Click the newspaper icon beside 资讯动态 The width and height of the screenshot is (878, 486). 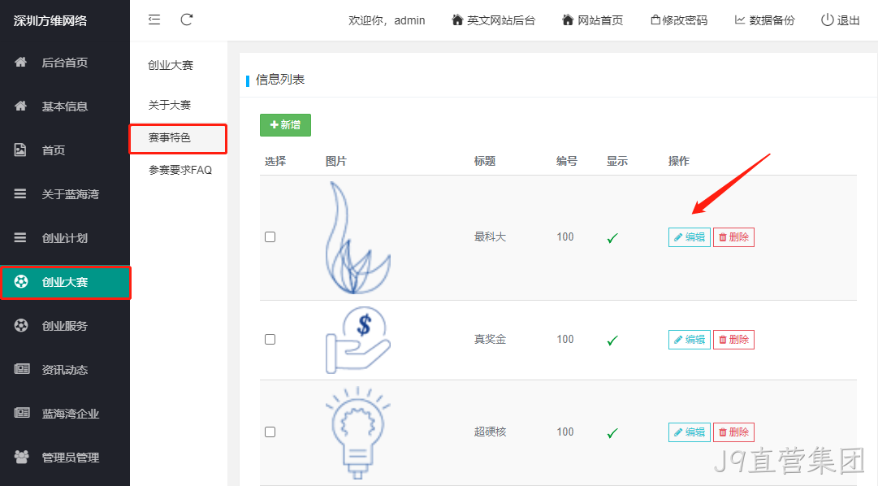tap(22, 369)
